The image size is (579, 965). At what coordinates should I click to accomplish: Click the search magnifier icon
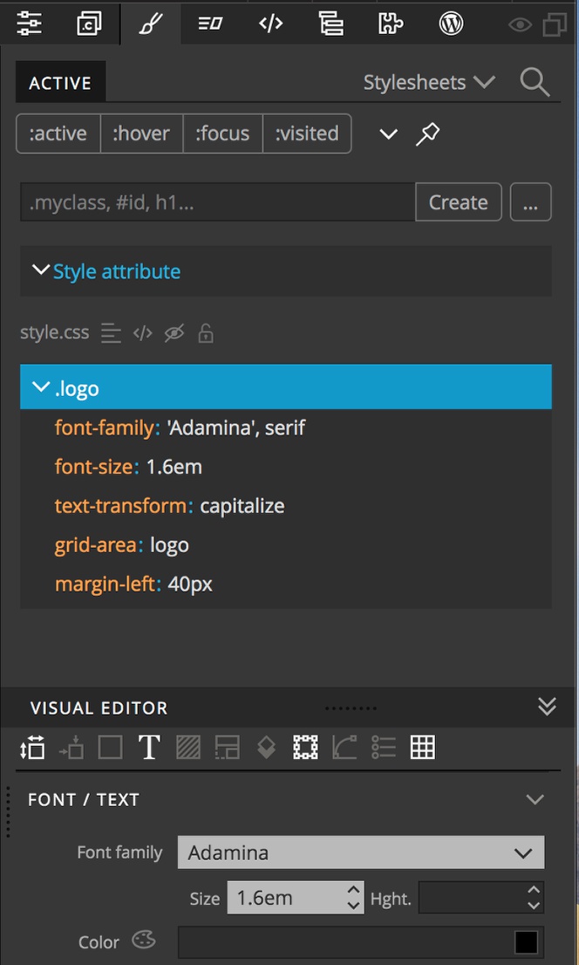535,83
